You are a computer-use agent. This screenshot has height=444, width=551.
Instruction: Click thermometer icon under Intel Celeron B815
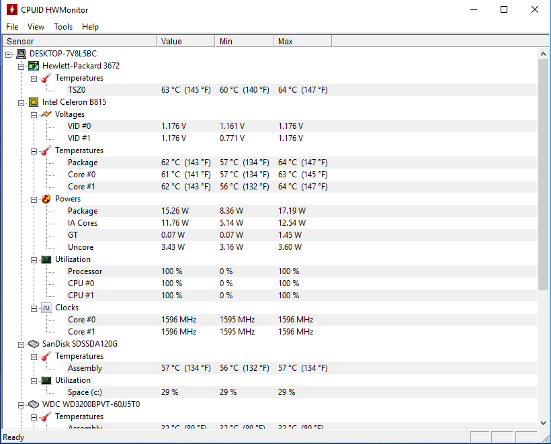coord(46,150)
